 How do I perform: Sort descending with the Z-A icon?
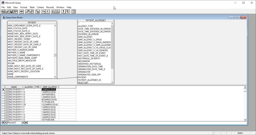(58, 11)
